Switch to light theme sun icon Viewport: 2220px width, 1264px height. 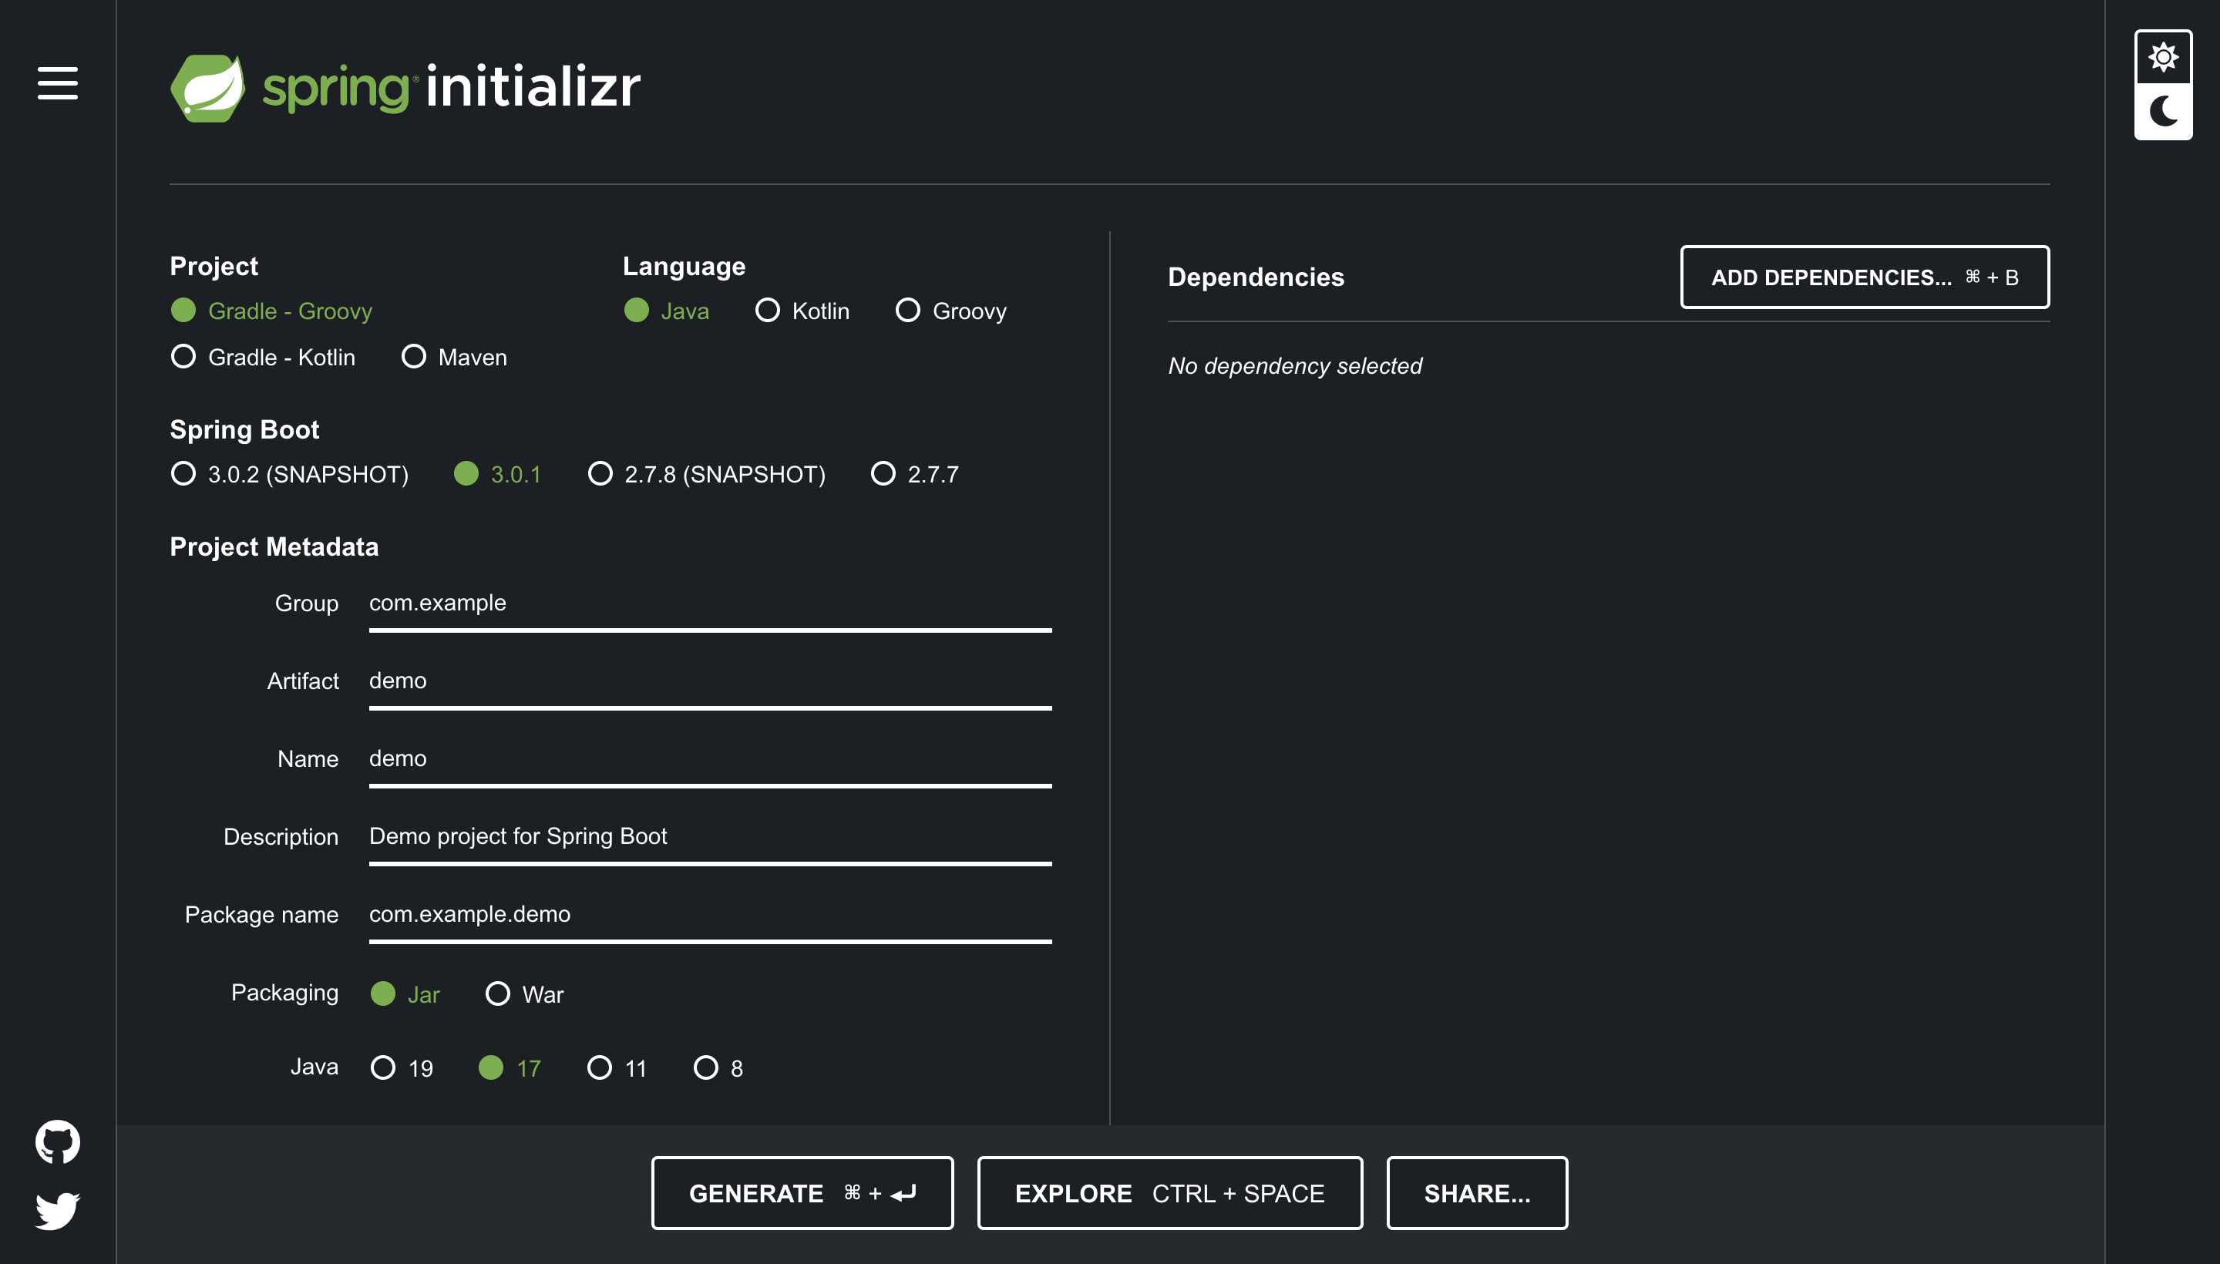[2163, 57]
